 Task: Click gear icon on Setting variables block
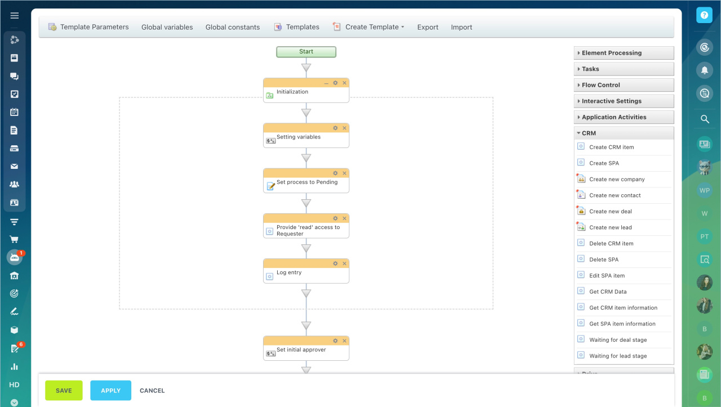point(335,128)
